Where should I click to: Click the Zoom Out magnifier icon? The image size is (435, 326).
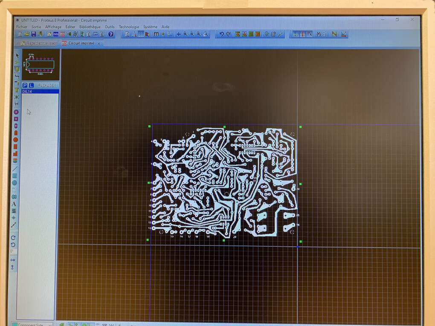tap(192, 34)
